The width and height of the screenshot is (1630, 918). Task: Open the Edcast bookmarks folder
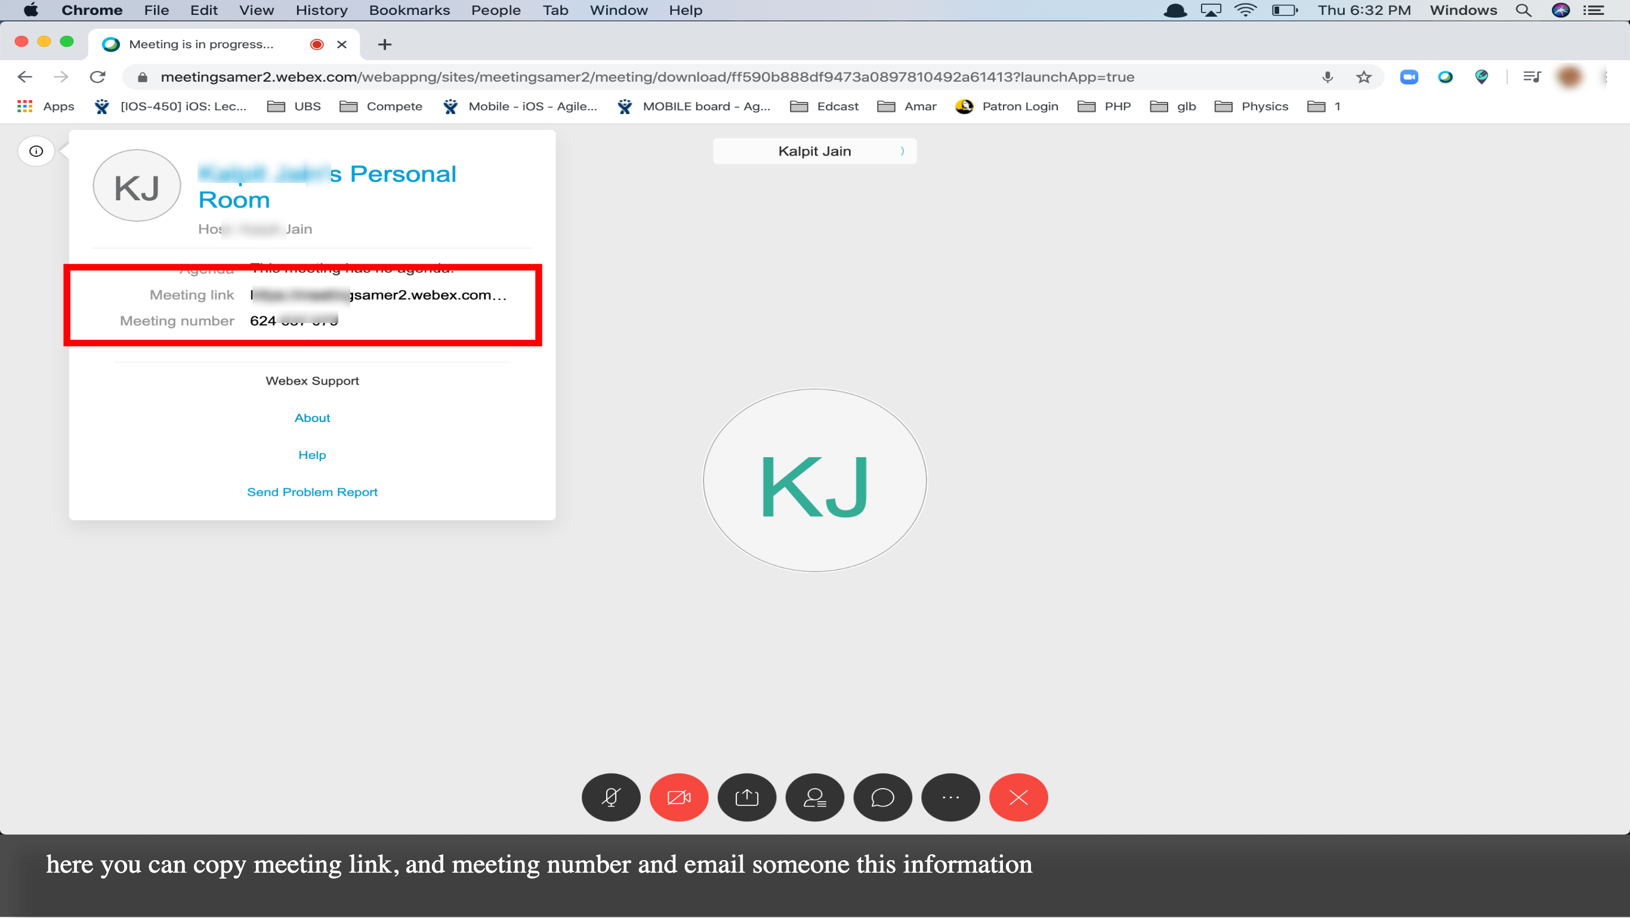click(825, 106)
